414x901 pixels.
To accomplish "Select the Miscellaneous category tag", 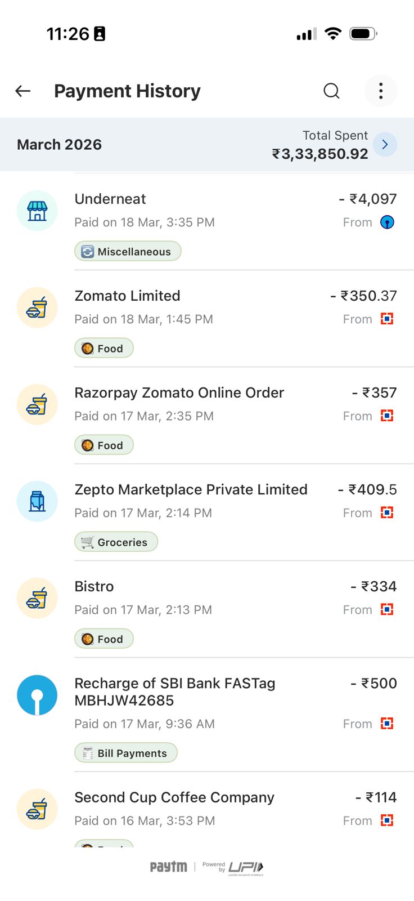I will [x=128, y=251].
